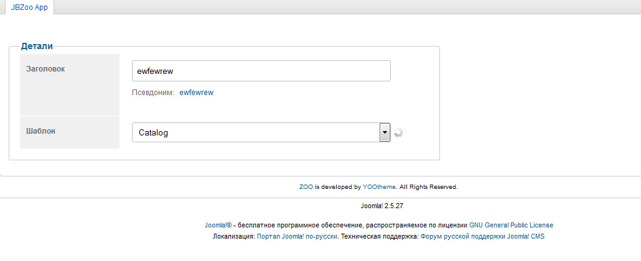The width and height of the screenshot is (641, 261).
Task: Click the ewfewrew alias link
Action: pos(196,93)
